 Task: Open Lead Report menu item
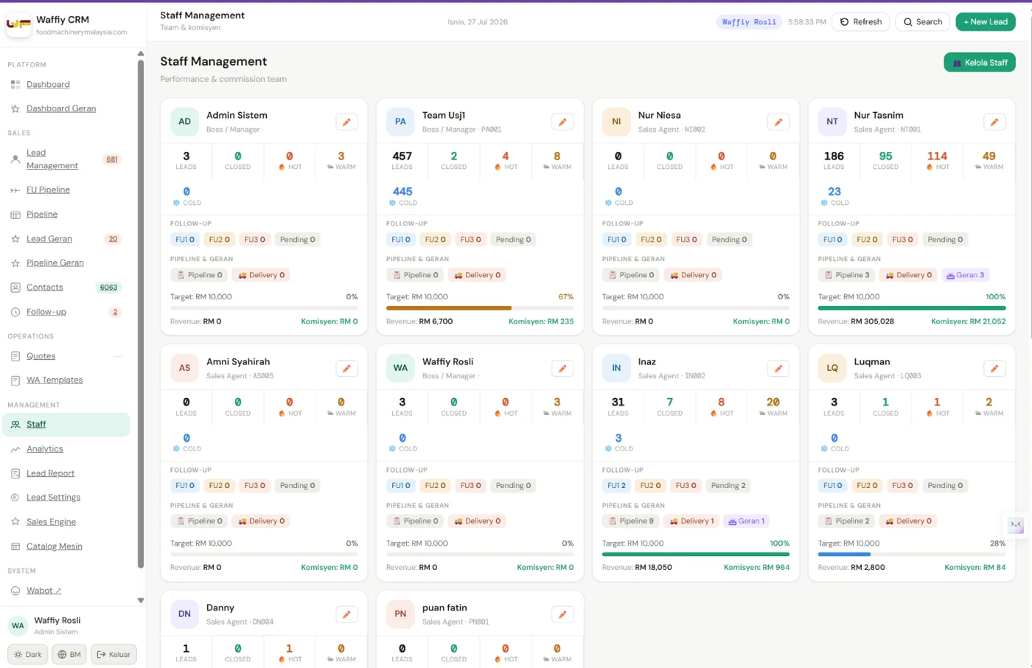[50, 473]
